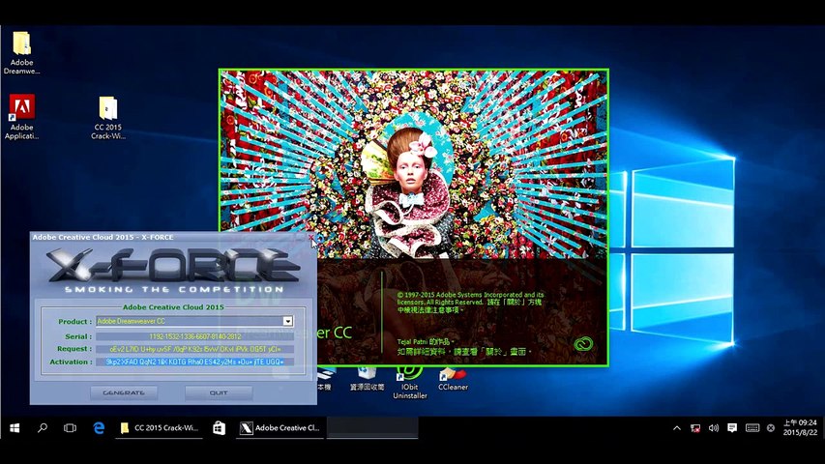Viewport: 825px width, 464px height.
Task: Click the taskbar search magnifier icon
Action: [43, 428]
